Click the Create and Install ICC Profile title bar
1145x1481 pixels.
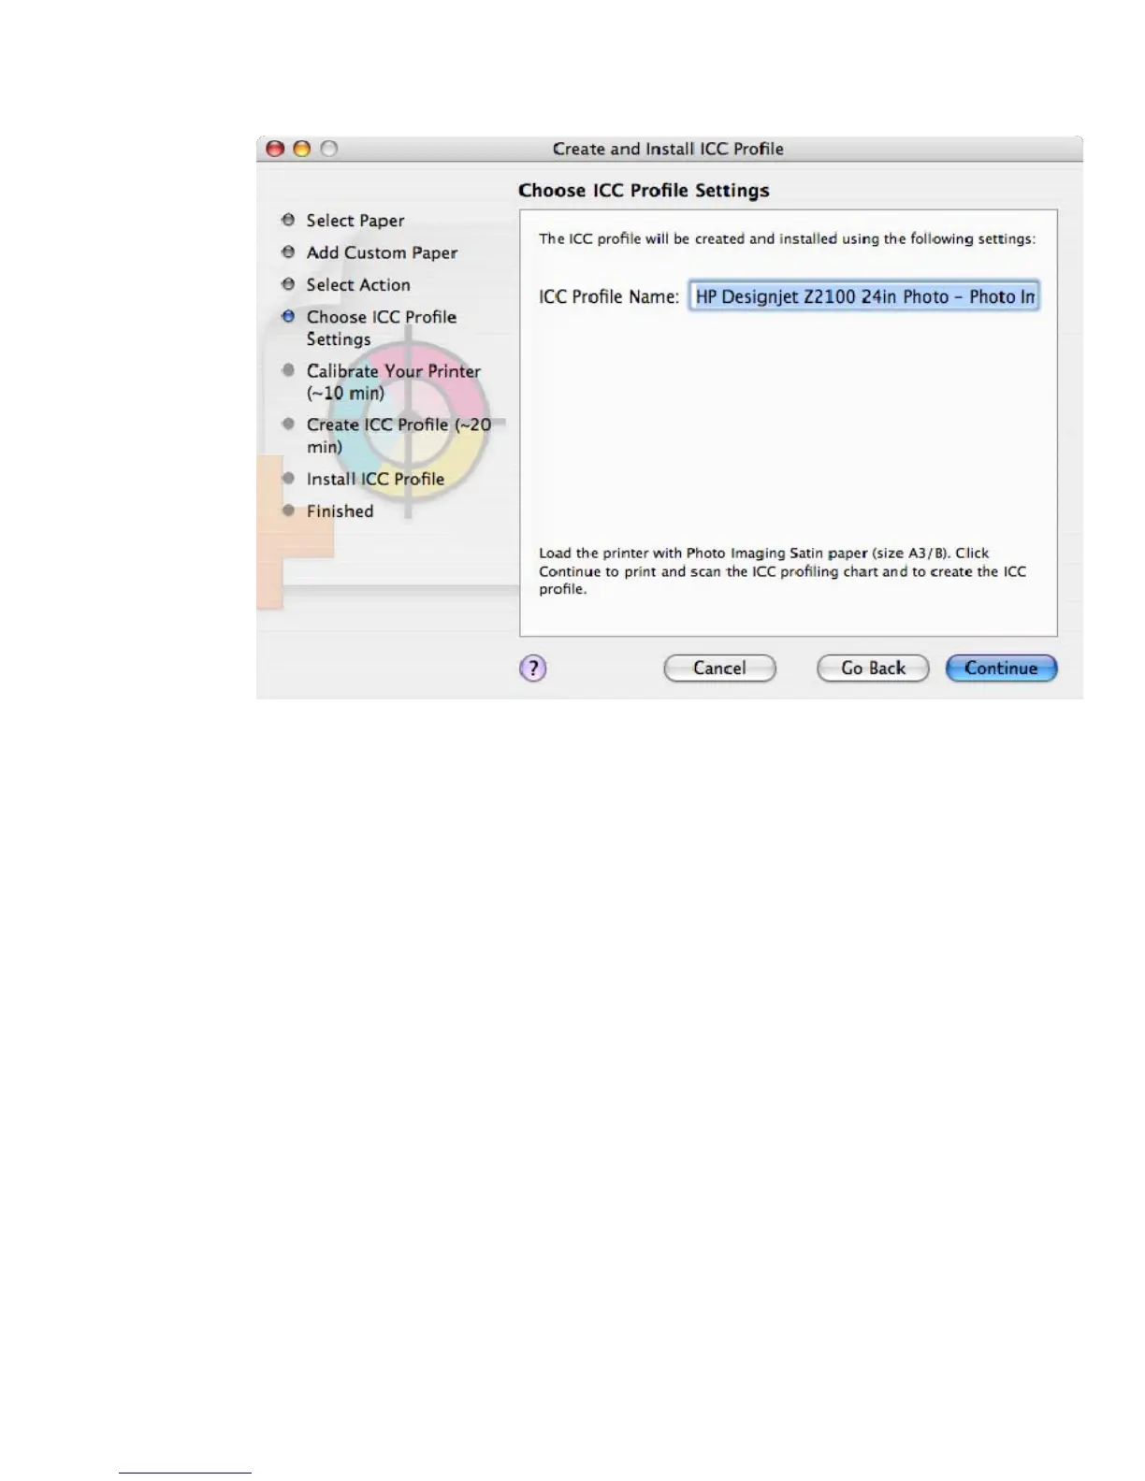668,149
